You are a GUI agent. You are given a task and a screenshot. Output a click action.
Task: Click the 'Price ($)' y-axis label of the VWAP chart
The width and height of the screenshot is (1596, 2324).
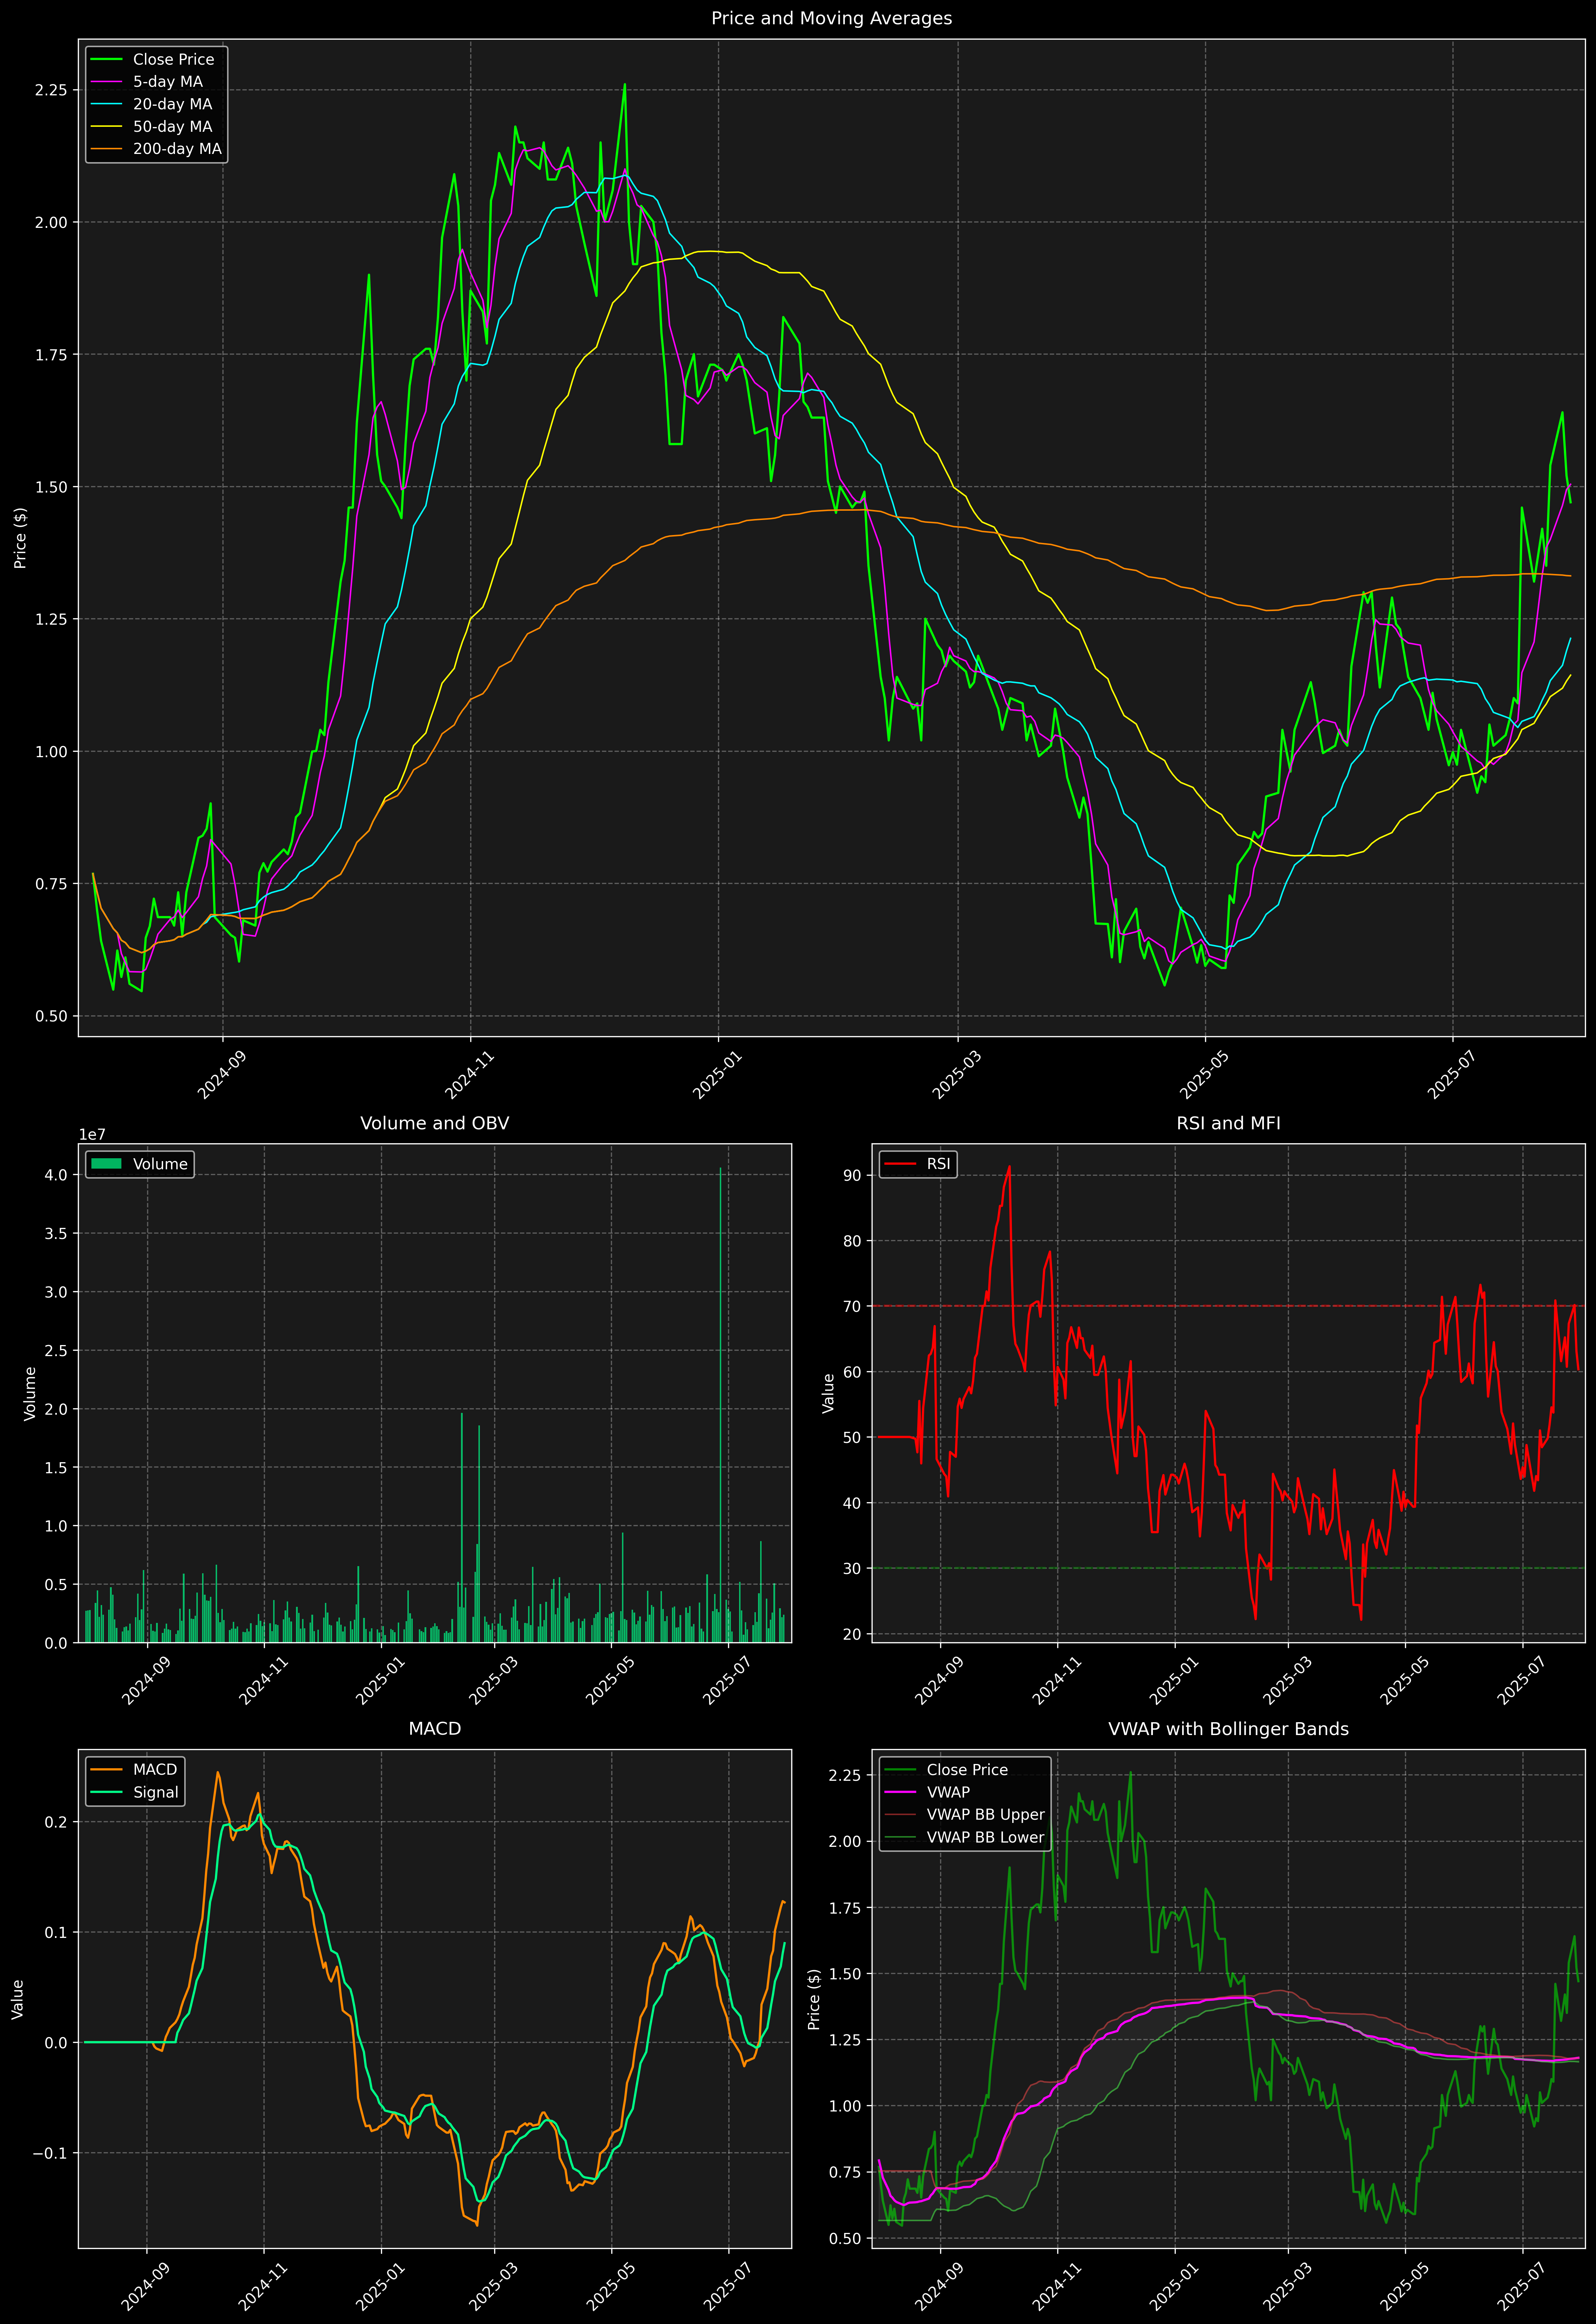(x=814, y=1999)
